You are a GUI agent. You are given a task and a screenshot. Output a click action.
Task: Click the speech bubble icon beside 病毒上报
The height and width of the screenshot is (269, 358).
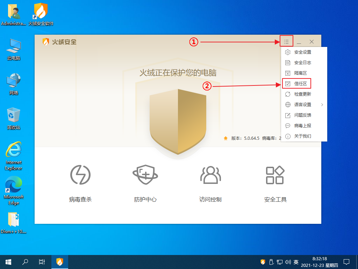coord(288,126)
